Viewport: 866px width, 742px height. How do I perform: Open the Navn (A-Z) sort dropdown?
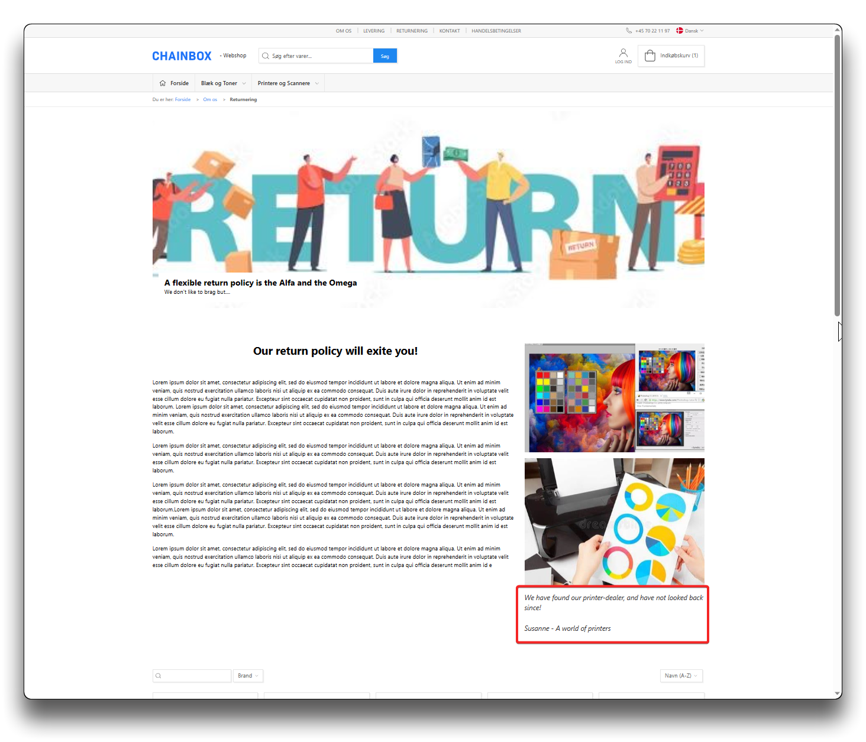point(681,676)
